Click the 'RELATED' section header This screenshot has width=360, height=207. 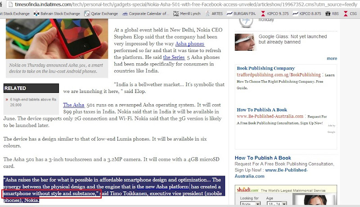(31, 88)
